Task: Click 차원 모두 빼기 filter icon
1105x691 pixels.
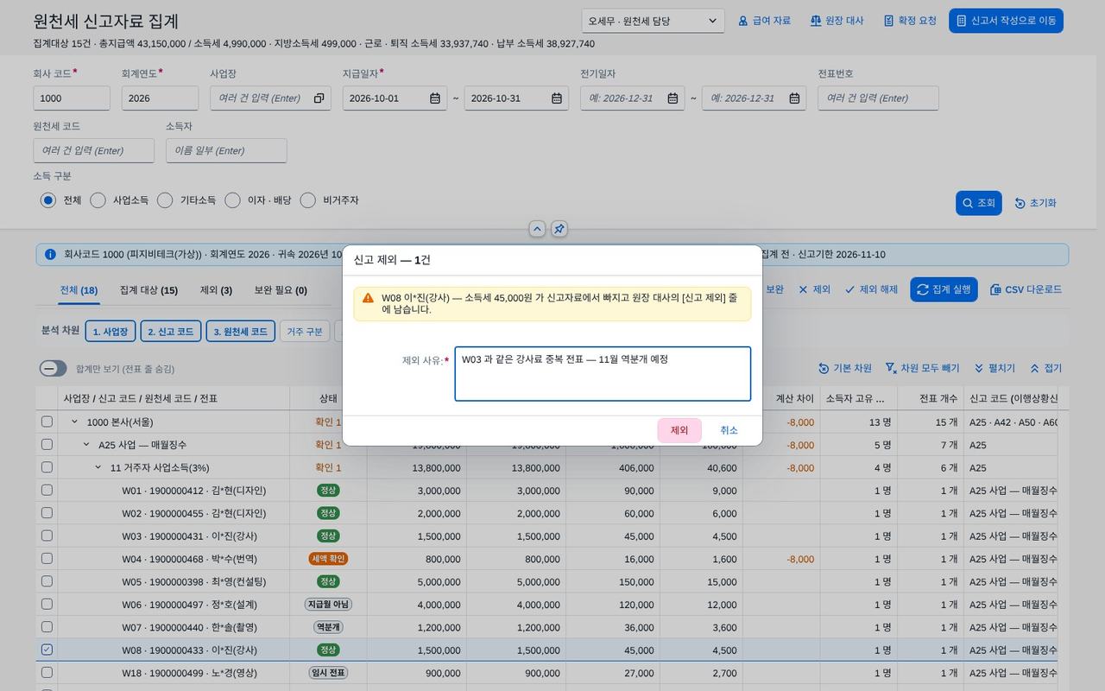Action: 891,369
